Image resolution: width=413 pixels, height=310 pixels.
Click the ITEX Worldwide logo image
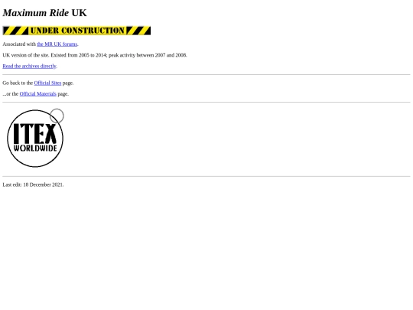(35, 138)
